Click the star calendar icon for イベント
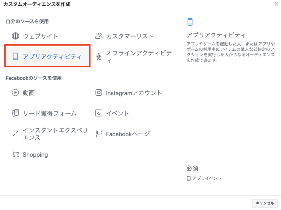Image resolution: width=281 pixels, height=210 pixels. [x=99, y=113]
